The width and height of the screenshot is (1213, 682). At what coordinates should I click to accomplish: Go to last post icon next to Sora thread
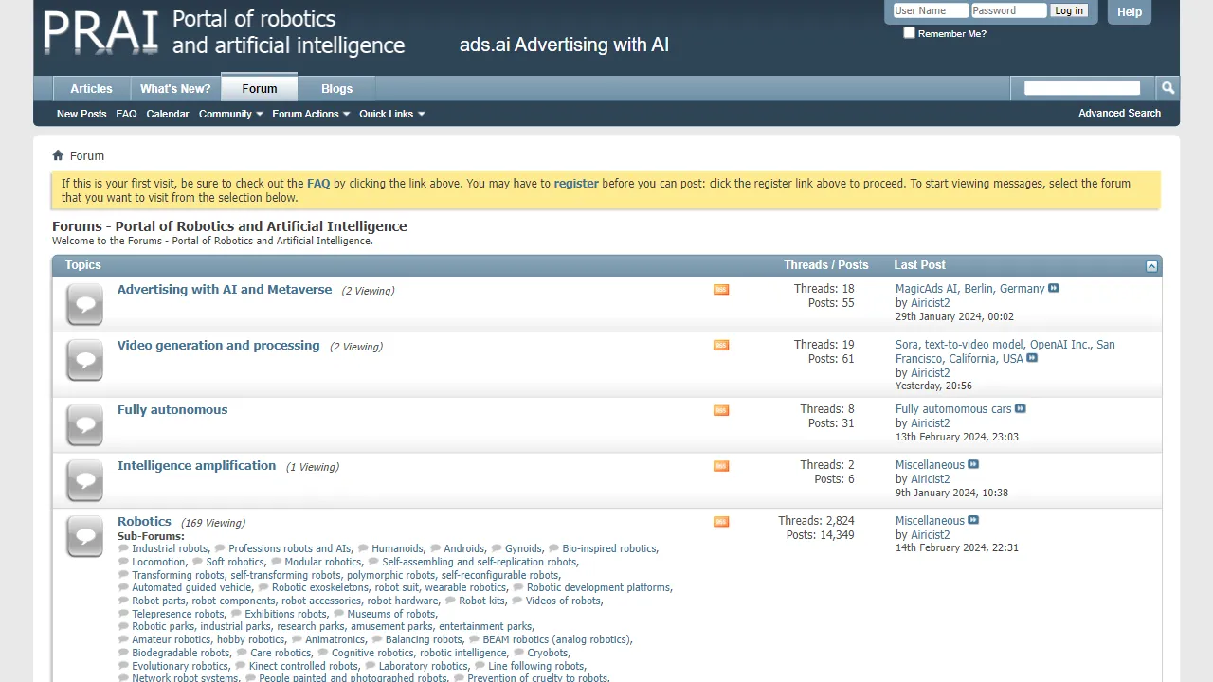[1032, 359]
